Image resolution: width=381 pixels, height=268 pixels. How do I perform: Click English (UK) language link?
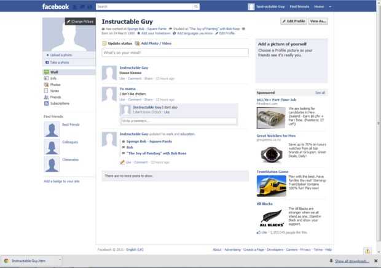[x=135, y=250]
